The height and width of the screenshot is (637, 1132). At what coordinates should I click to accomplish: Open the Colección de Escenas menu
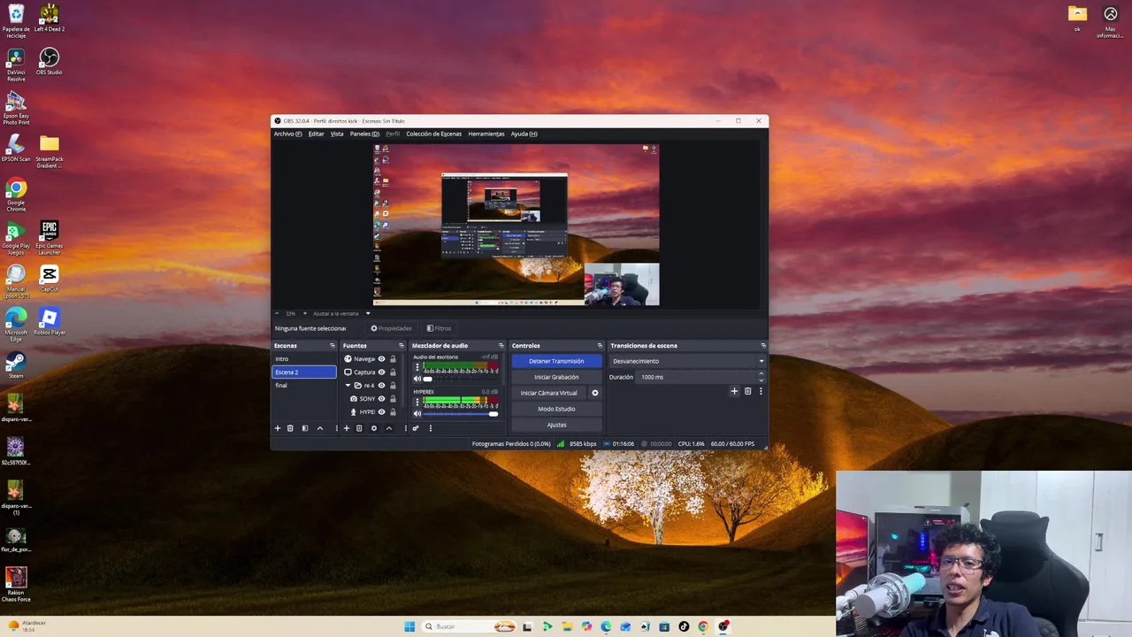[x=433, y=134]
